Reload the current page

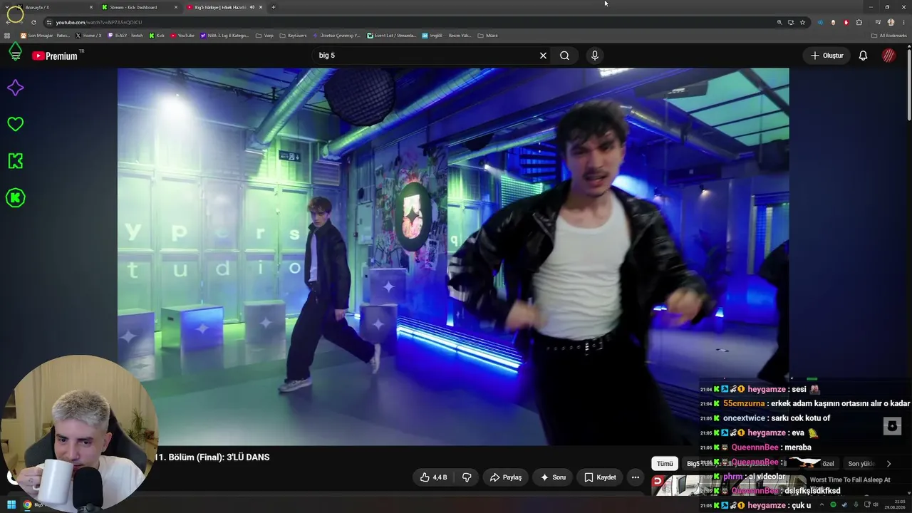(x=33, y=22)
